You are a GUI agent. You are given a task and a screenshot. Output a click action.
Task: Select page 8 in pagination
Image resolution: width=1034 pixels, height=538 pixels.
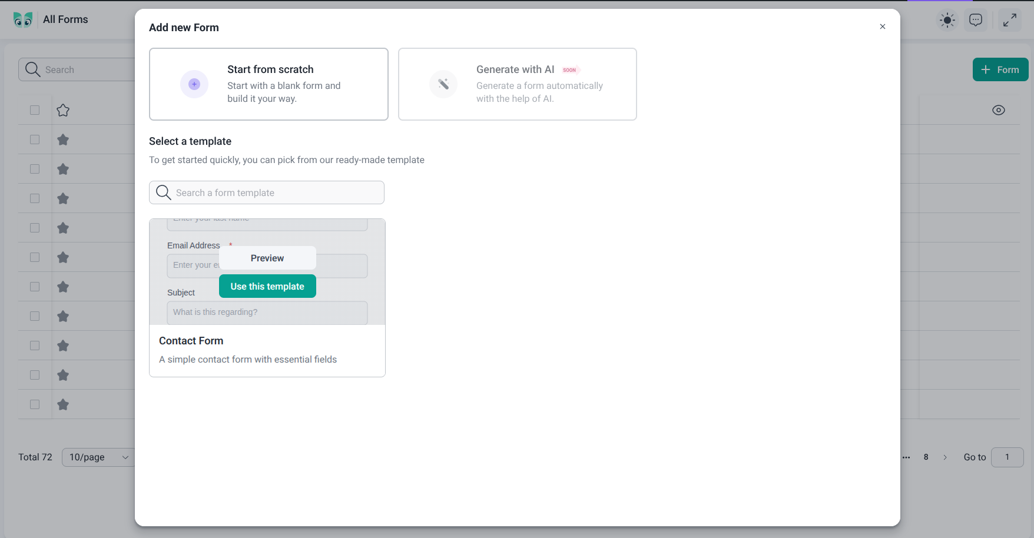pyautogui.click(x=926, y=457)
